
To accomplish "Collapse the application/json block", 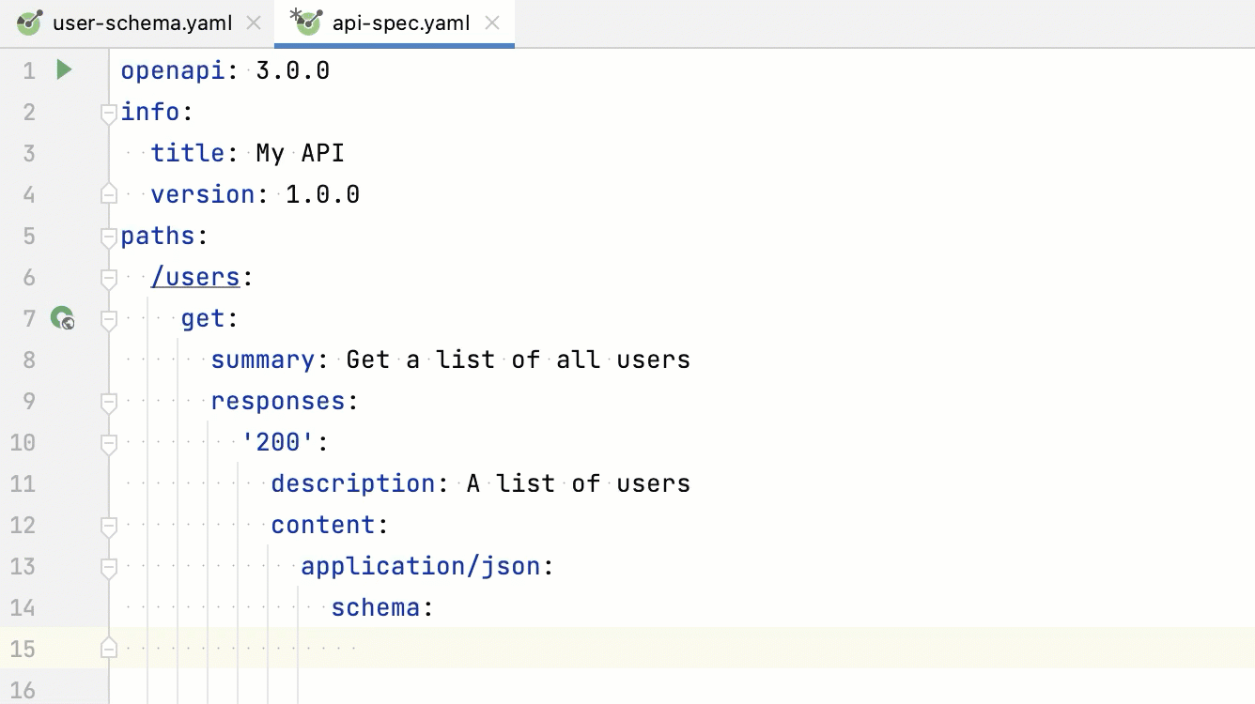I will pyautogui.click(x=108, y=566).
